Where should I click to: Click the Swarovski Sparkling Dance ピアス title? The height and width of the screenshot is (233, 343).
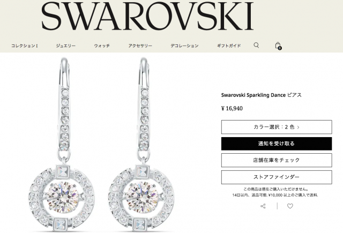(262, 95)
